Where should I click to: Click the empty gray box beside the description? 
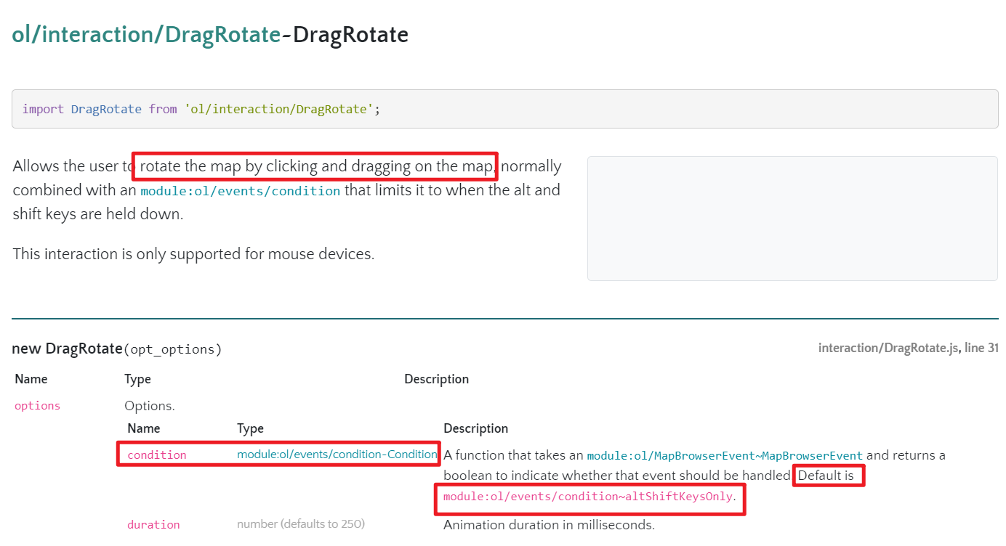(x=792, y=218)
